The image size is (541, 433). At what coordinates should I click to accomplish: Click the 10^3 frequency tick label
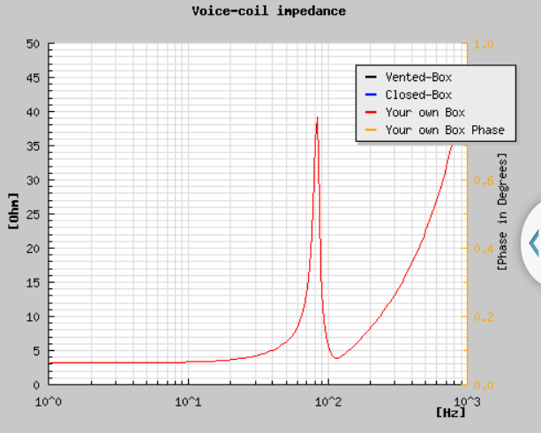tap(467, 402)
